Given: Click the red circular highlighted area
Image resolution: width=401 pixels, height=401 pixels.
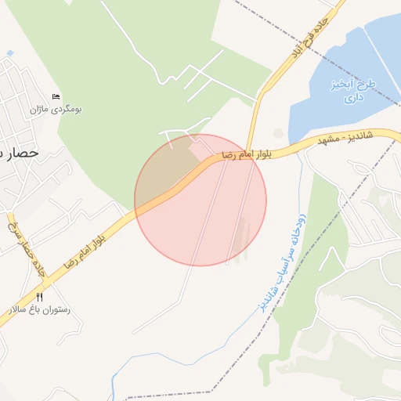Looking at the screenshot, I should pyautogui.click(x=200, y=200).
